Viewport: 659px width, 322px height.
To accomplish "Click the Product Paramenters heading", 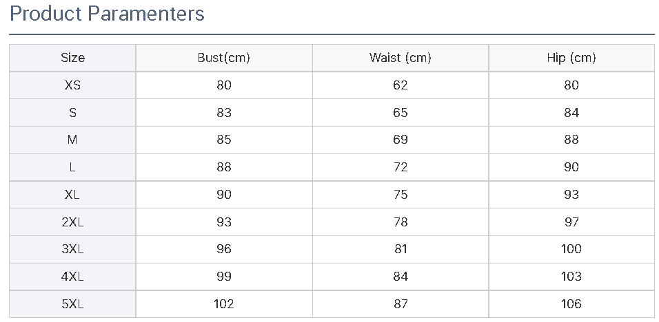I will 107,14.
